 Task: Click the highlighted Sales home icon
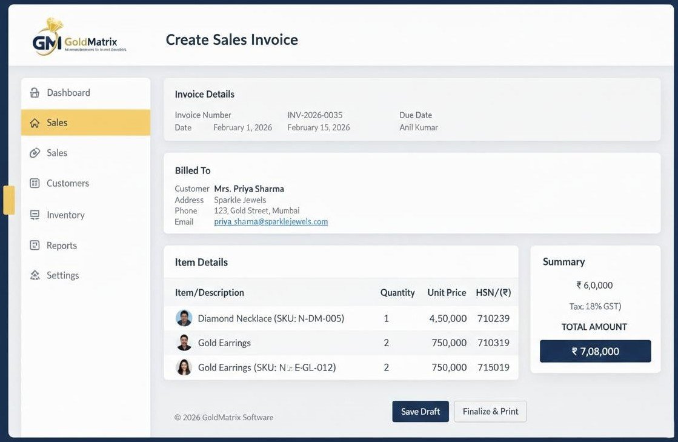[x=35, y=122]
